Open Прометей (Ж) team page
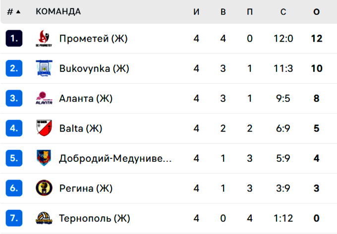337x234 pixels. 93,38
